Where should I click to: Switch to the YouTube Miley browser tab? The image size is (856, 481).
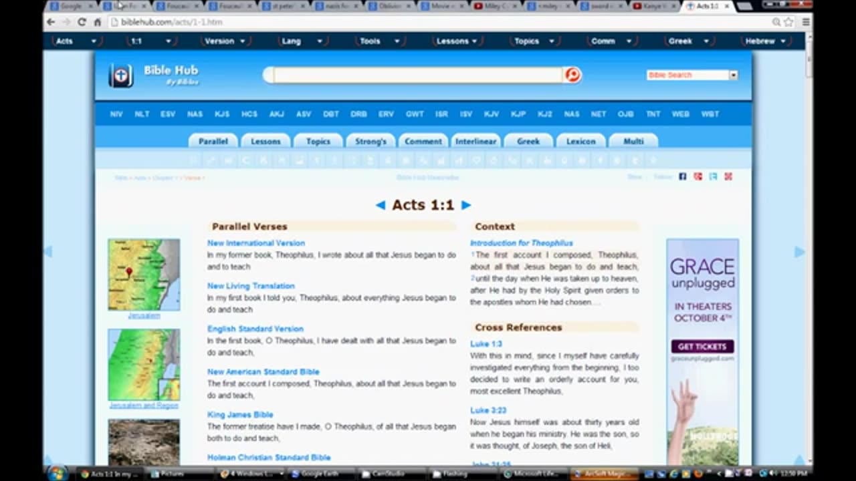point(495,6)
